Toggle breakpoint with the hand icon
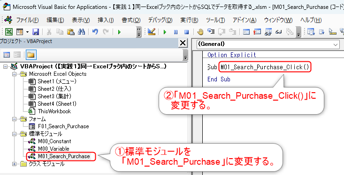The image size is (344, 175). pos(200,32)
